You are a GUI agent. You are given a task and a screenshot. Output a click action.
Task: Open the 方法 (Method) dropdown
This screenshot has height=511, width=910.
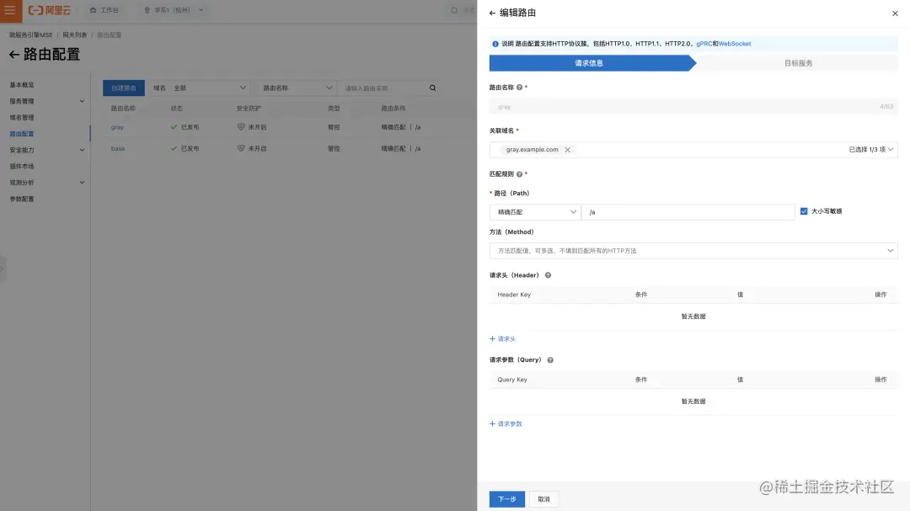[x=693, y=251]
